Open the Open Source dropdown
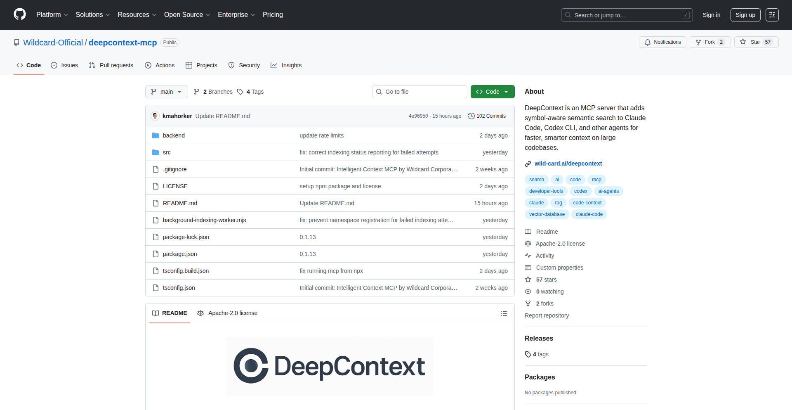The width and height of the screenshot is (792, 410). (x=187, y=15)
